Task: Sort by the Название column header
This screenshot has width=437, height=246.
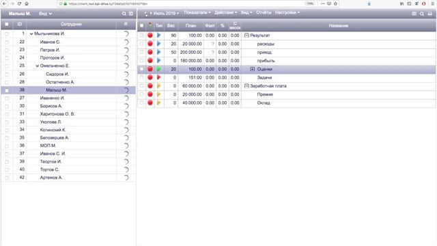Action: (339, 25)
